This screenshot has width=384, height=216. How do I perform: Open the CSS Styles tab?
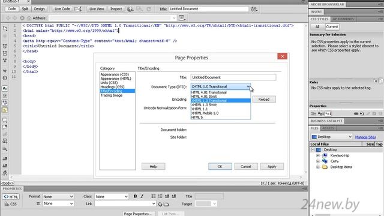319,19
